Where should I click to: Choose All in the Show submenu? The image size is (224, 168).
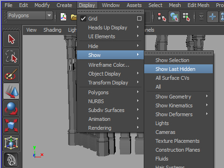179,87
